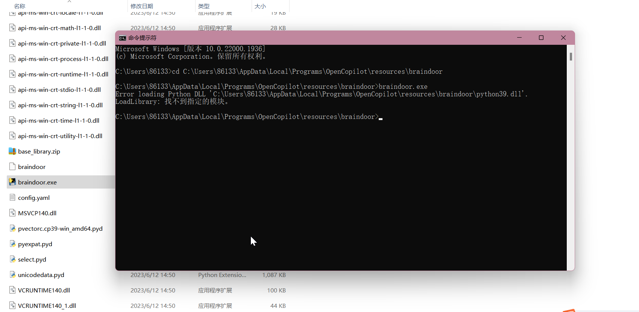This screenshot has width=639, height=312.
Task: Click the Error loading Python DLL message line
Action: 322,94
